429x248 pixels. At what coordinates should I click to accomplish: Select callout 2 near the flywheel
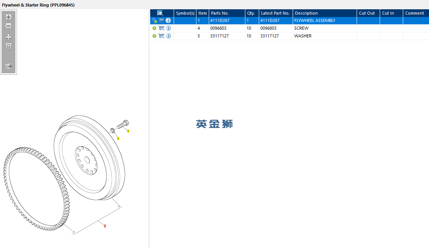point(119,206)
